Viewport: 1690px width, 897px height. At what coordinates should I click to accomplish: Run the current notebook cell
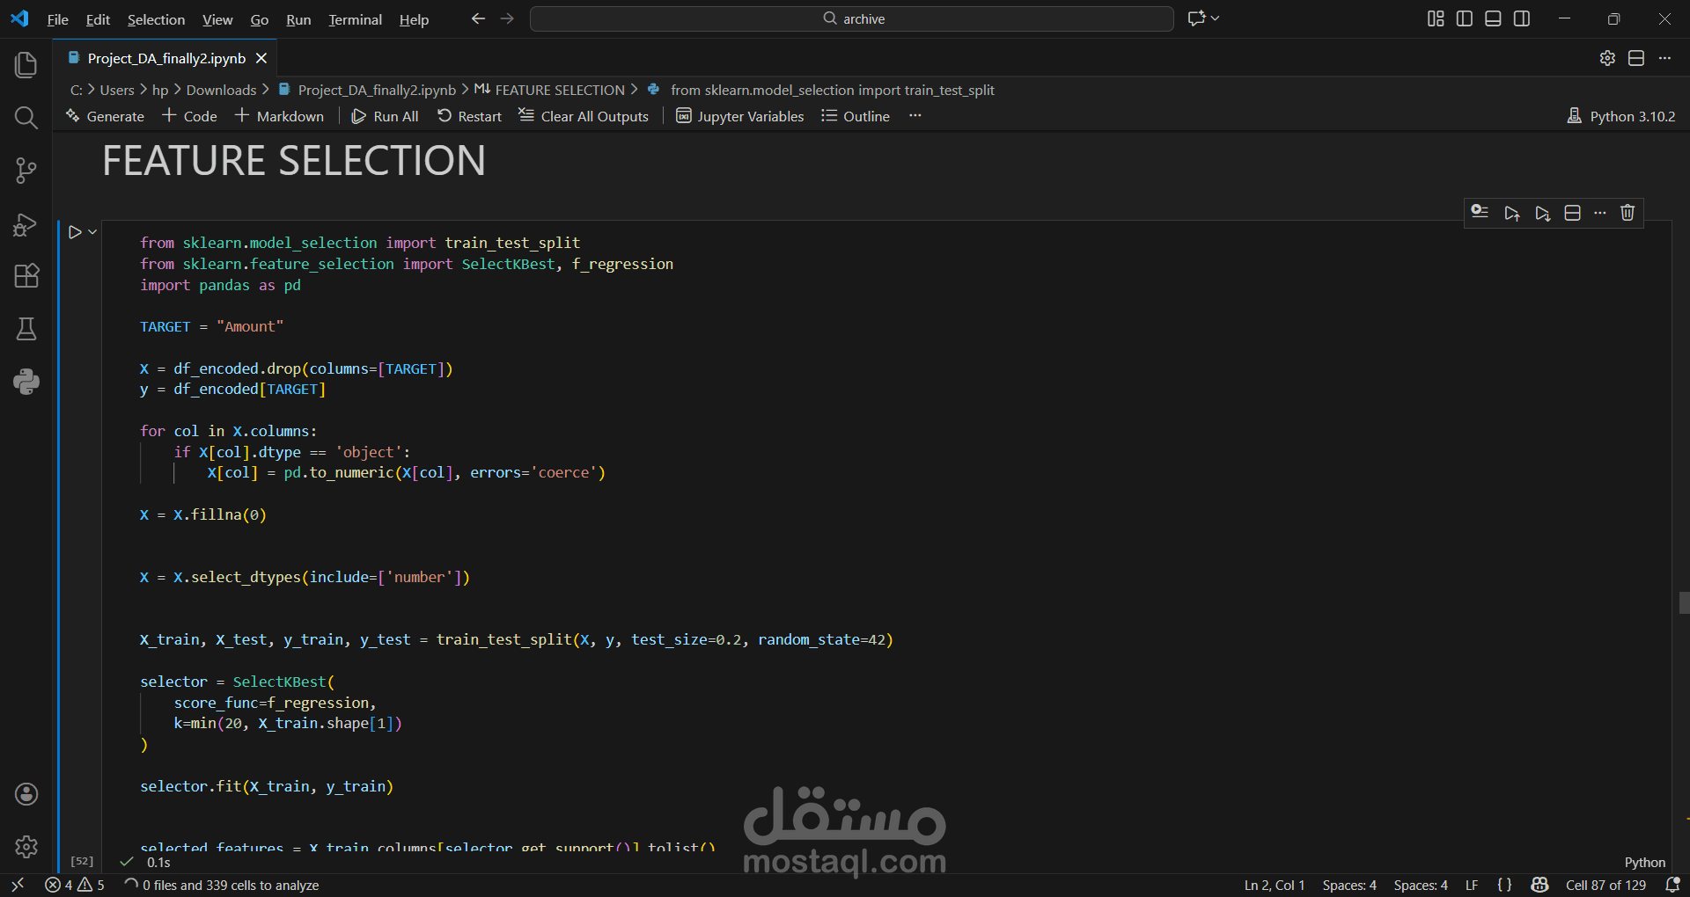pos(75,232)
